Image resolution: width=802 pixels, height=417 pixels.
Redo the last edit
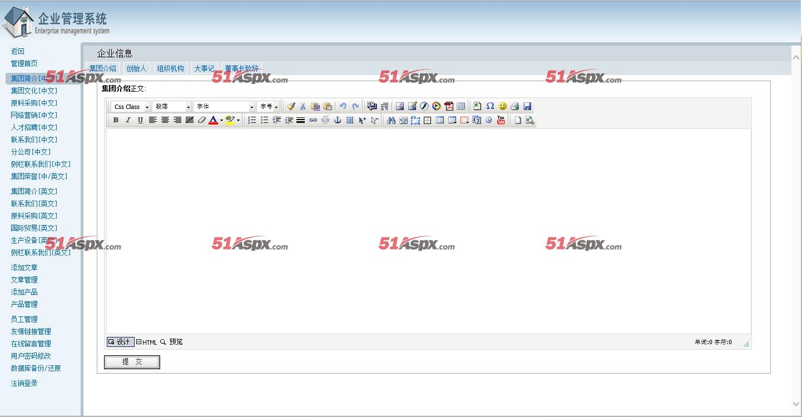pyautogui.click(x=355, y=106)
